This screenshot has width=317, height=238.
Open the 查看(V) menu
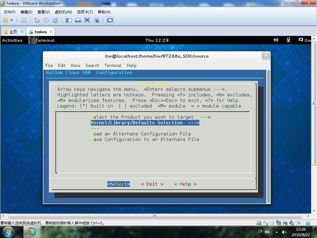(x=43, y=12)
